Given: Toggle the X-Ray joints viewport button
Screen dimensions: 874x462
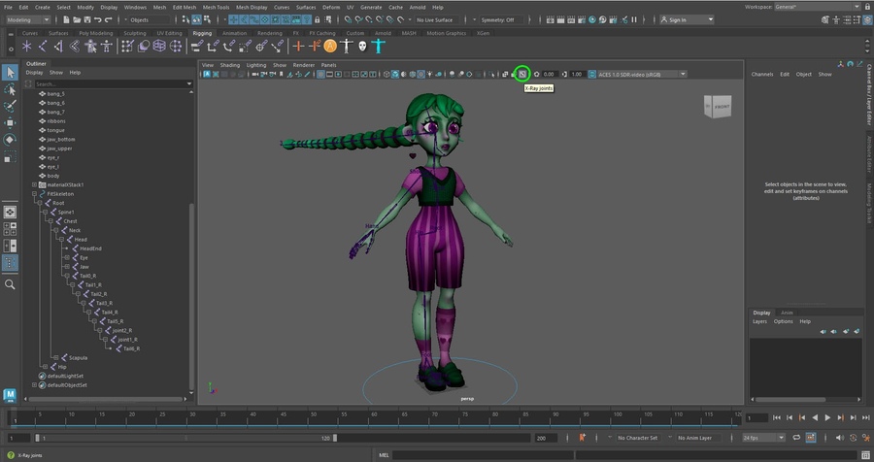Looking at the screenshot, I should (x=522, y=74).
